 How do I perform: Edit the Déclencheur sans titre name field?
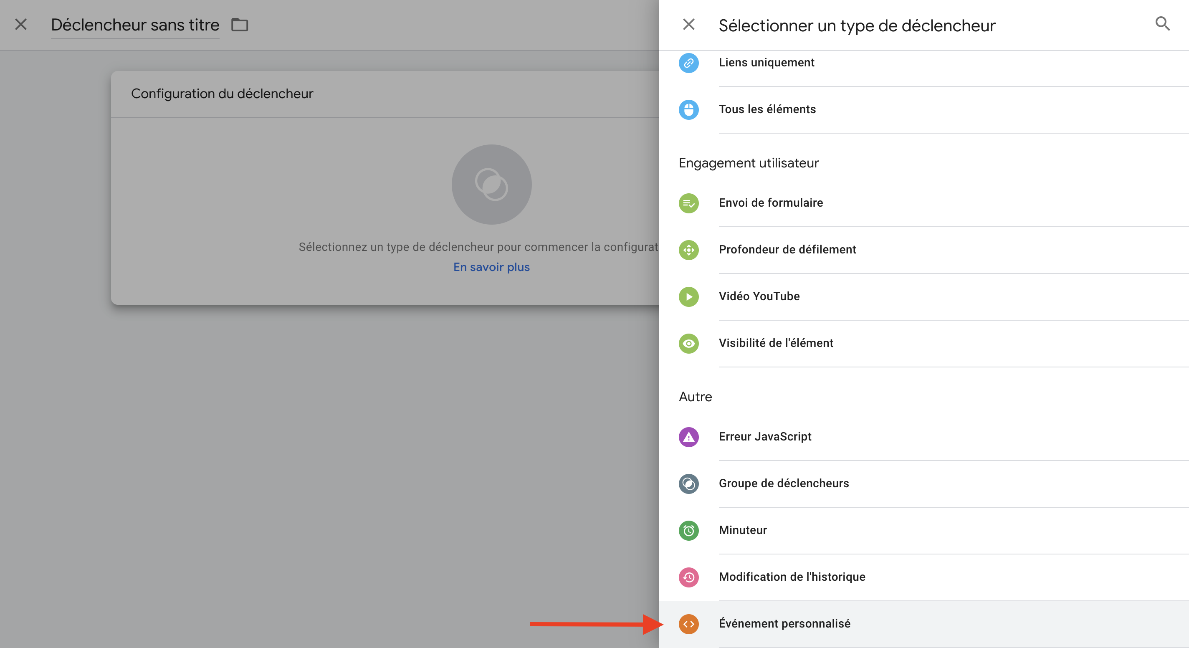pos(135,25)
